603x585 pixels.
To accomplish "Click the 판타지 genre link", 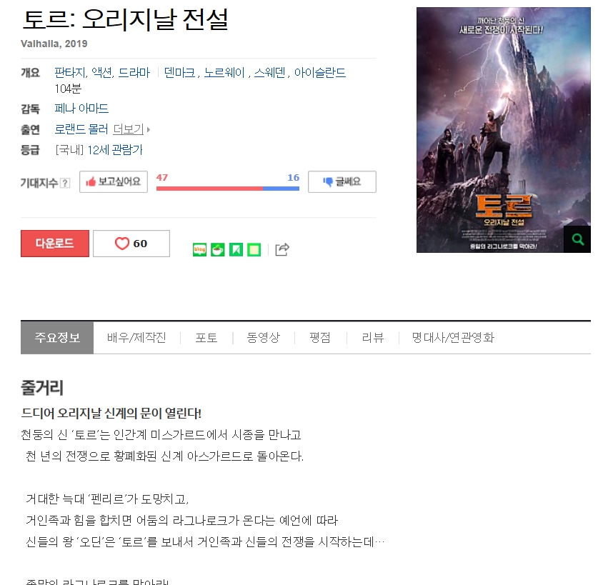I will click(71, 72).
